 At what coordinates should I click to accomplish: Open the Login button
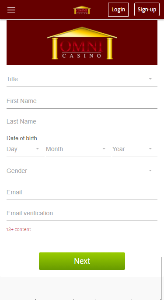pos(118,10)
